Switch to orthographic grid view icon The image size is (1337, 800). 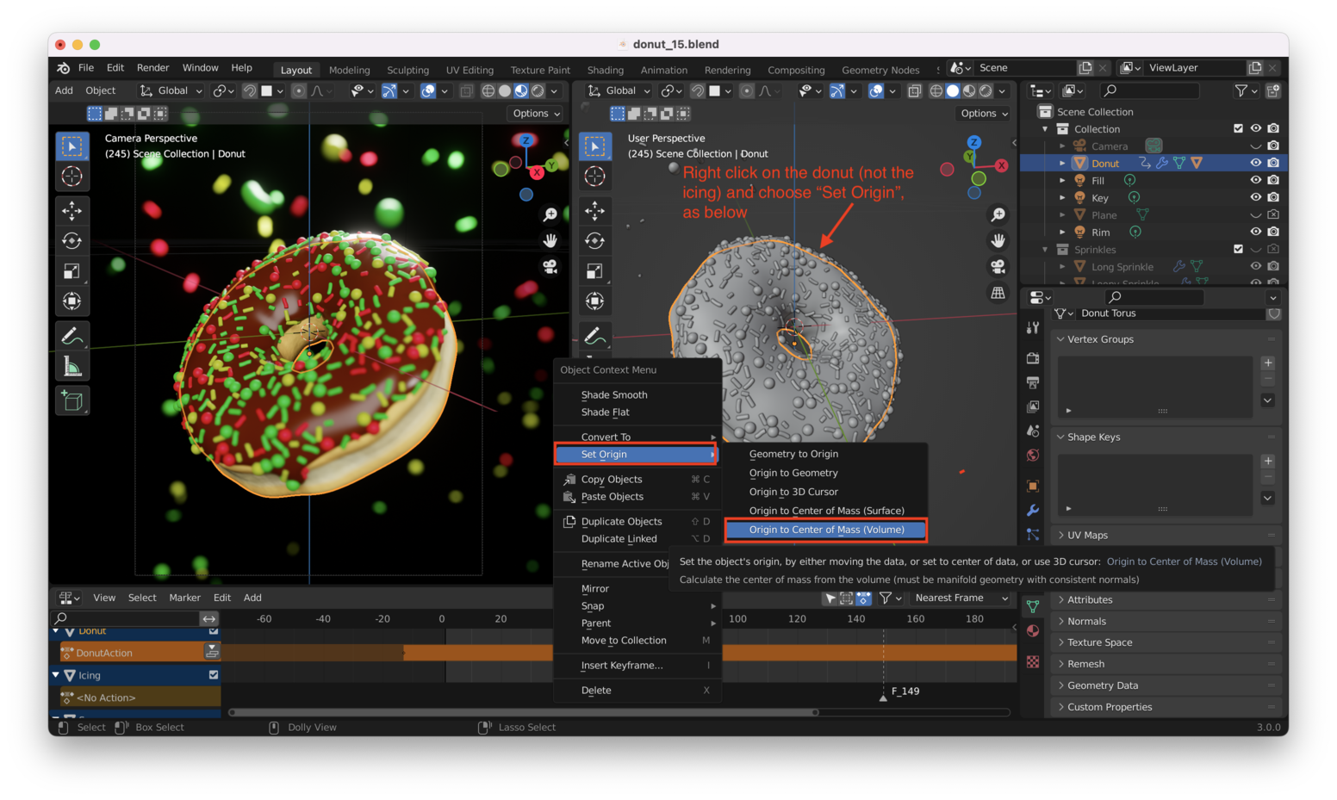998,294
